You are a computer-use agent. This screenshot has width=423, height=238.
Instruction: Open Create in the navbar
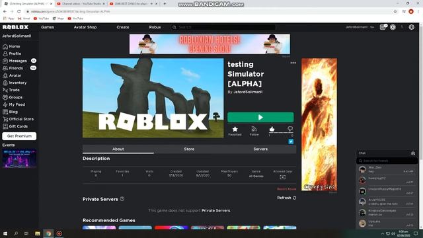pyautogui.click(x=123, y=27)
